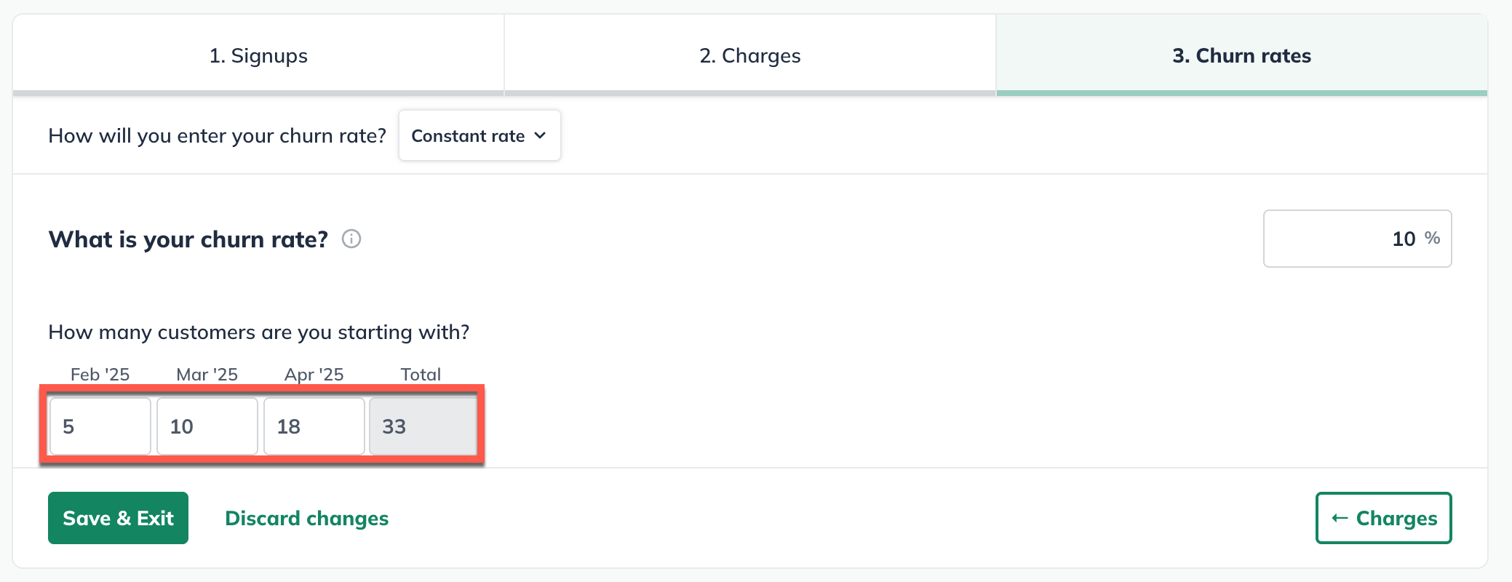The image size is (1512, 582).
Task: Click the Discard changes link
Action: pos(306,518)
